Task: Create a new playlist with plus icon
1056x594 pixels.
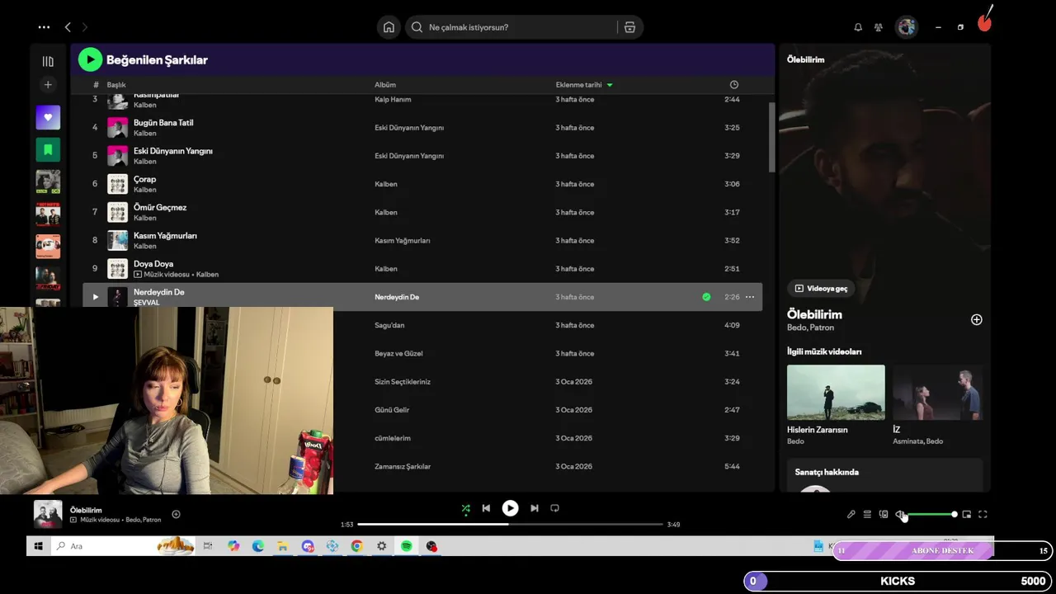Action: 48,85
